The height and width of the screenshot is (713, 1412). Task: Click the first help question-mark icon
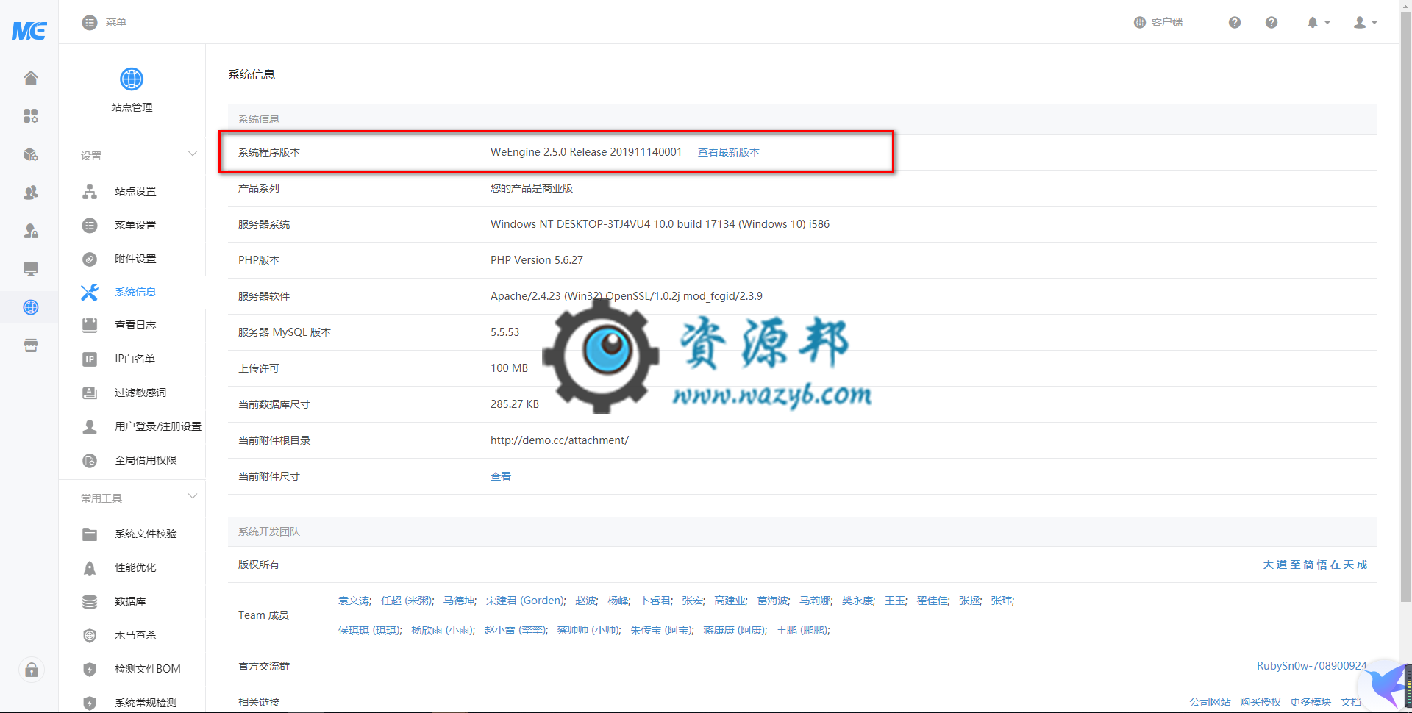click(x=1235, y=22)
